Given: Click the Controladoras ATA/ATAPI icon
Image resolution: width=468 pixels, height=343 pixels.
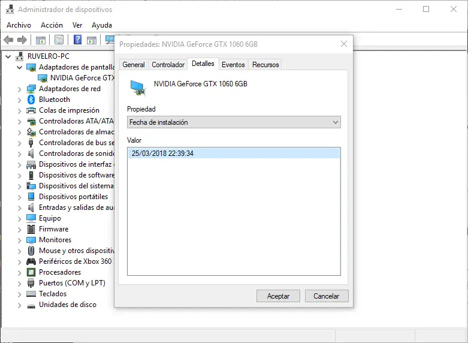Looking at the screenshot, I should coord(31,121).
